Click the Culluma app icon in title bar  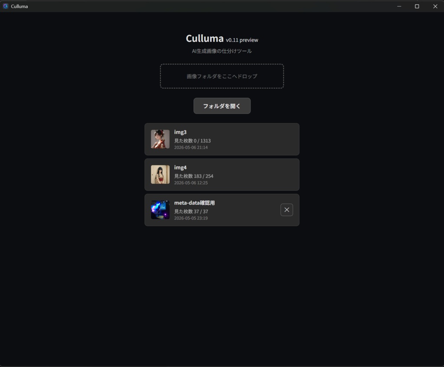coord(6,6)
